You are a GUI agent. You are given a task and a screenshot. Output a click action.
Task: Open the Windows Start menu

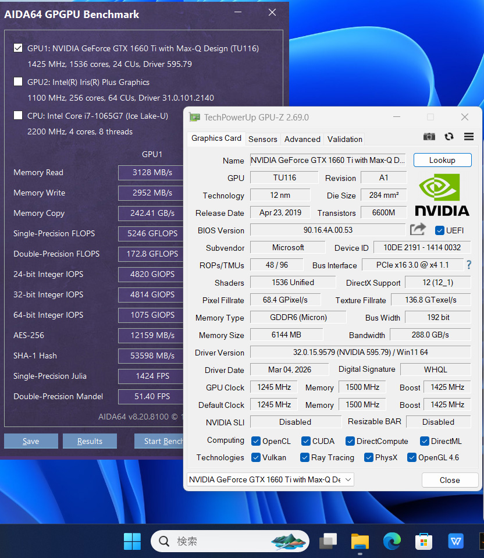point(133,541)
